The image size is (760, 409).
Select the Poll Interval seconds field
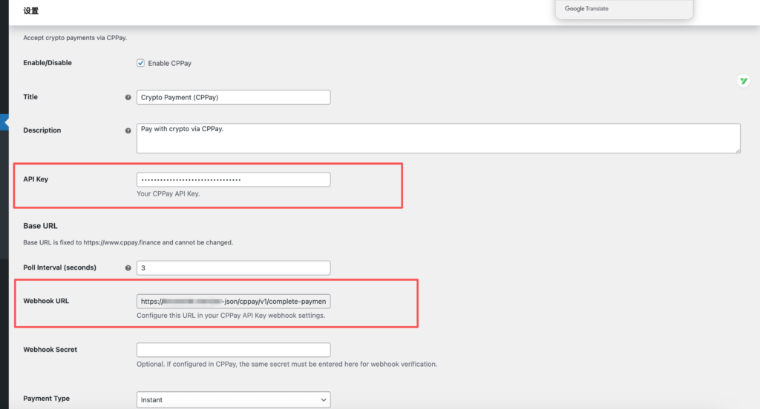click(233, 268)
